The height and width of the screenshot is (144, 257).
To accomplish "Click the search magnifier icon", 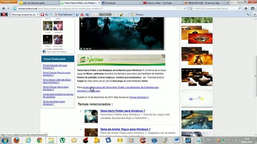I will [x=240, y=8].
